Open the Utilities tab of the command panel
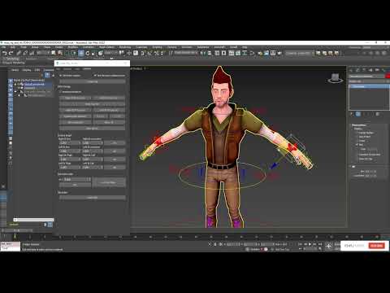This screenshot has width=390, height=293. point(383,70)
